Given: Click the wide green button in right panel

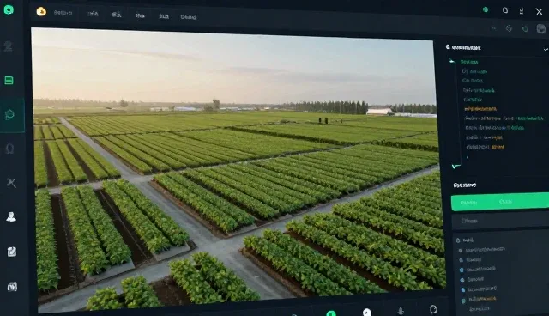Looking at the screenshot, I should pyautogui.click(x=499, y=202).
